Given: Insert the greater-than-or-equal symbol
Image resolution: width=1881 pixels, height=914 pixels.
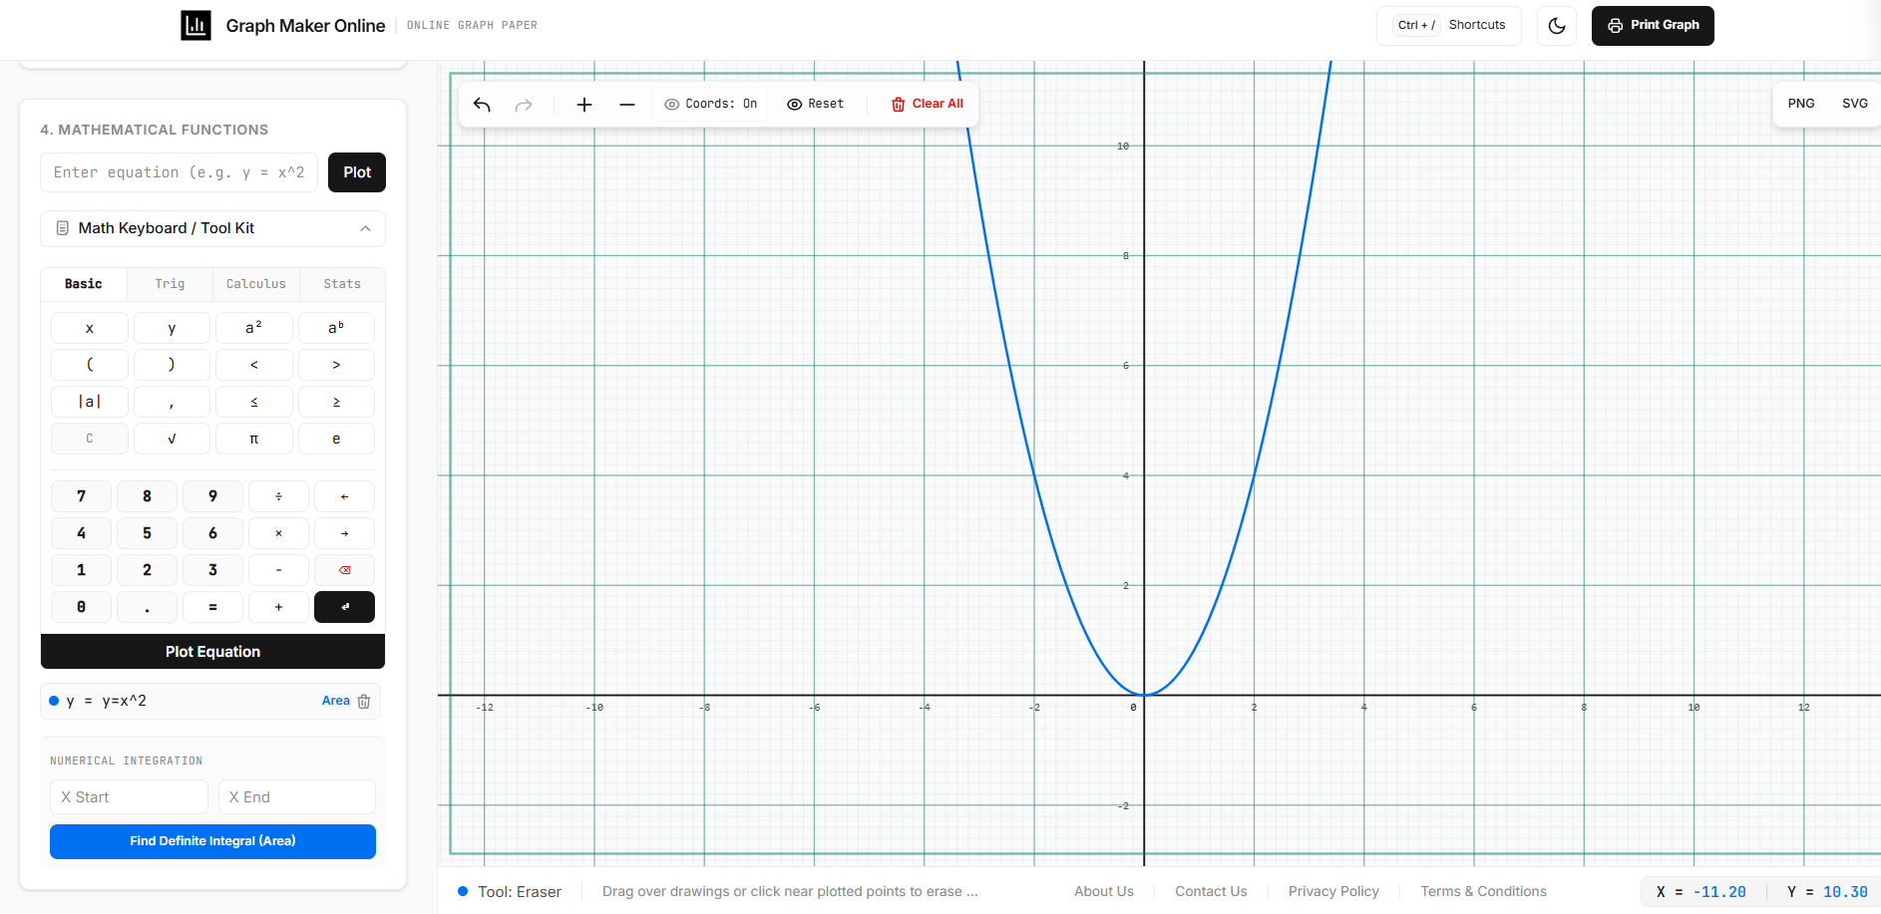Looking at the screenshot, I should click(x=336, y=402).
